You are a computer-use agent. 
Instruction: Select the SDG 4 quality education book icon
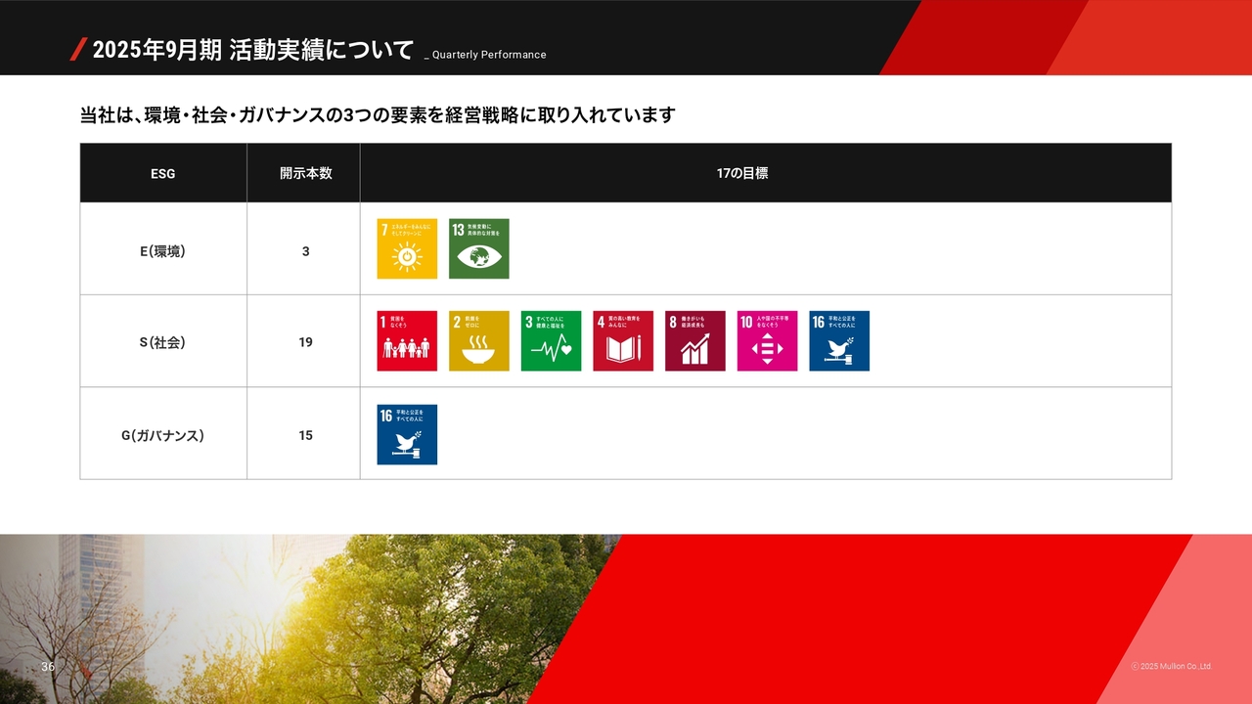coord(623,341)
